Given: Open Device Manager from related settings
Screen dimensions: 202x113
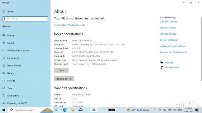Looking at the screenshot, I should (x=168, y=28).
